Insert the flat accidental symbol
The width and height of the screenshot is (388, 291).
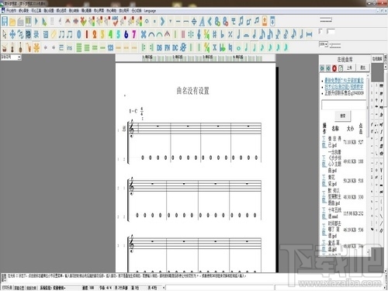[222, 34]
